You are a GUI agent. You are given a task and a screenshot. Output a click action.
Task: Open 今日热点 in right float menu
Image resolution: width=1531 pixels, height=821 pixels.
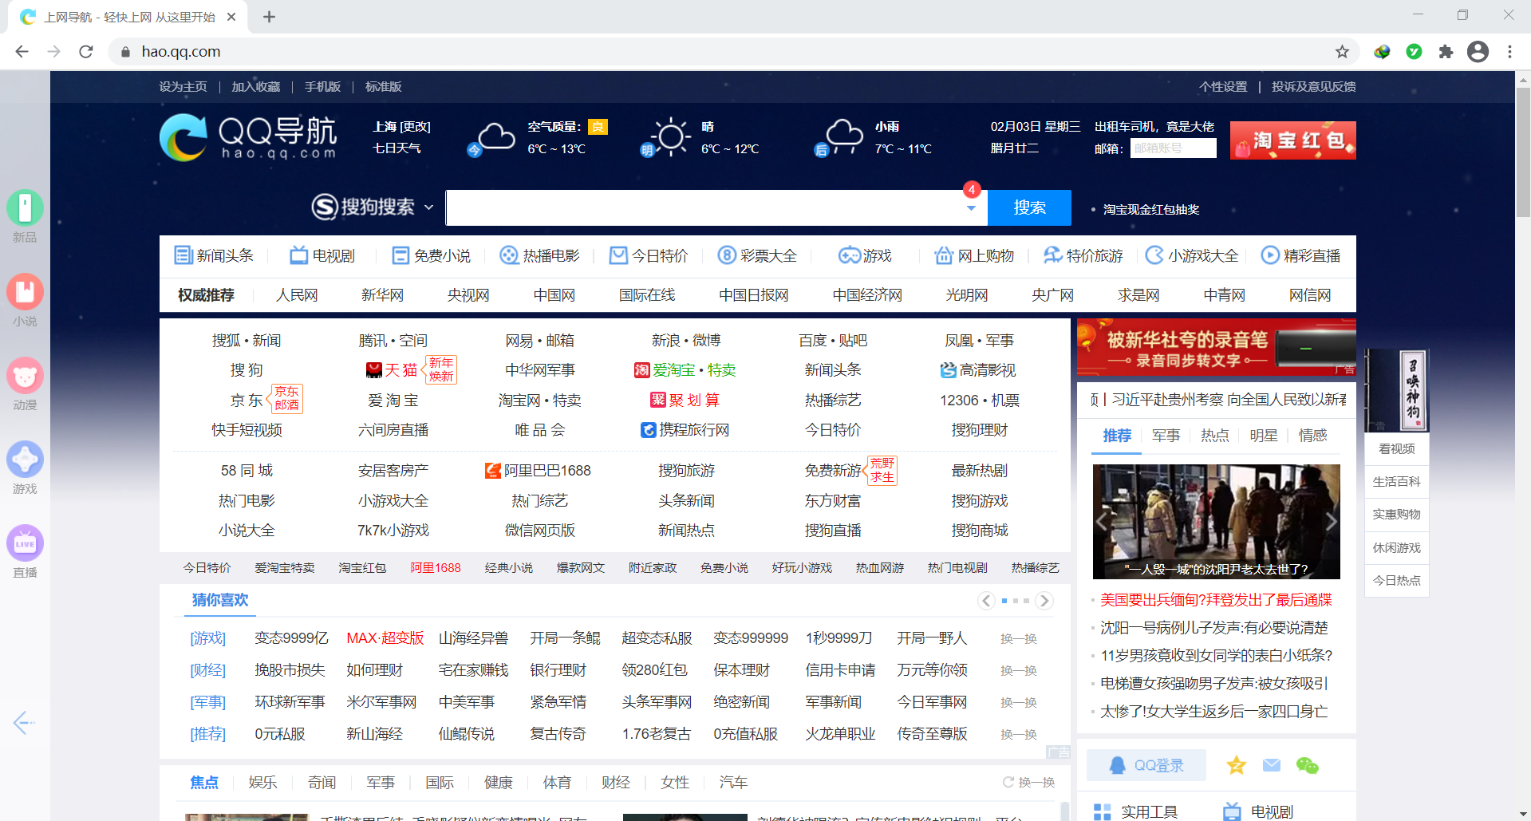[x=1396, y=581]
